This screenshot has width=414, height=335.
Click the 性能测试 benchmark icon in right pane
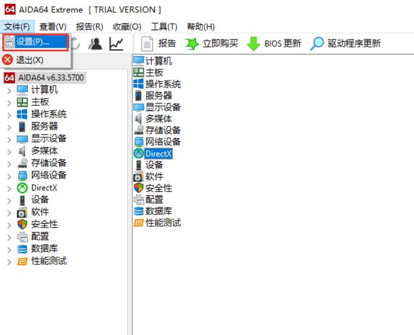tap(138, 223)
